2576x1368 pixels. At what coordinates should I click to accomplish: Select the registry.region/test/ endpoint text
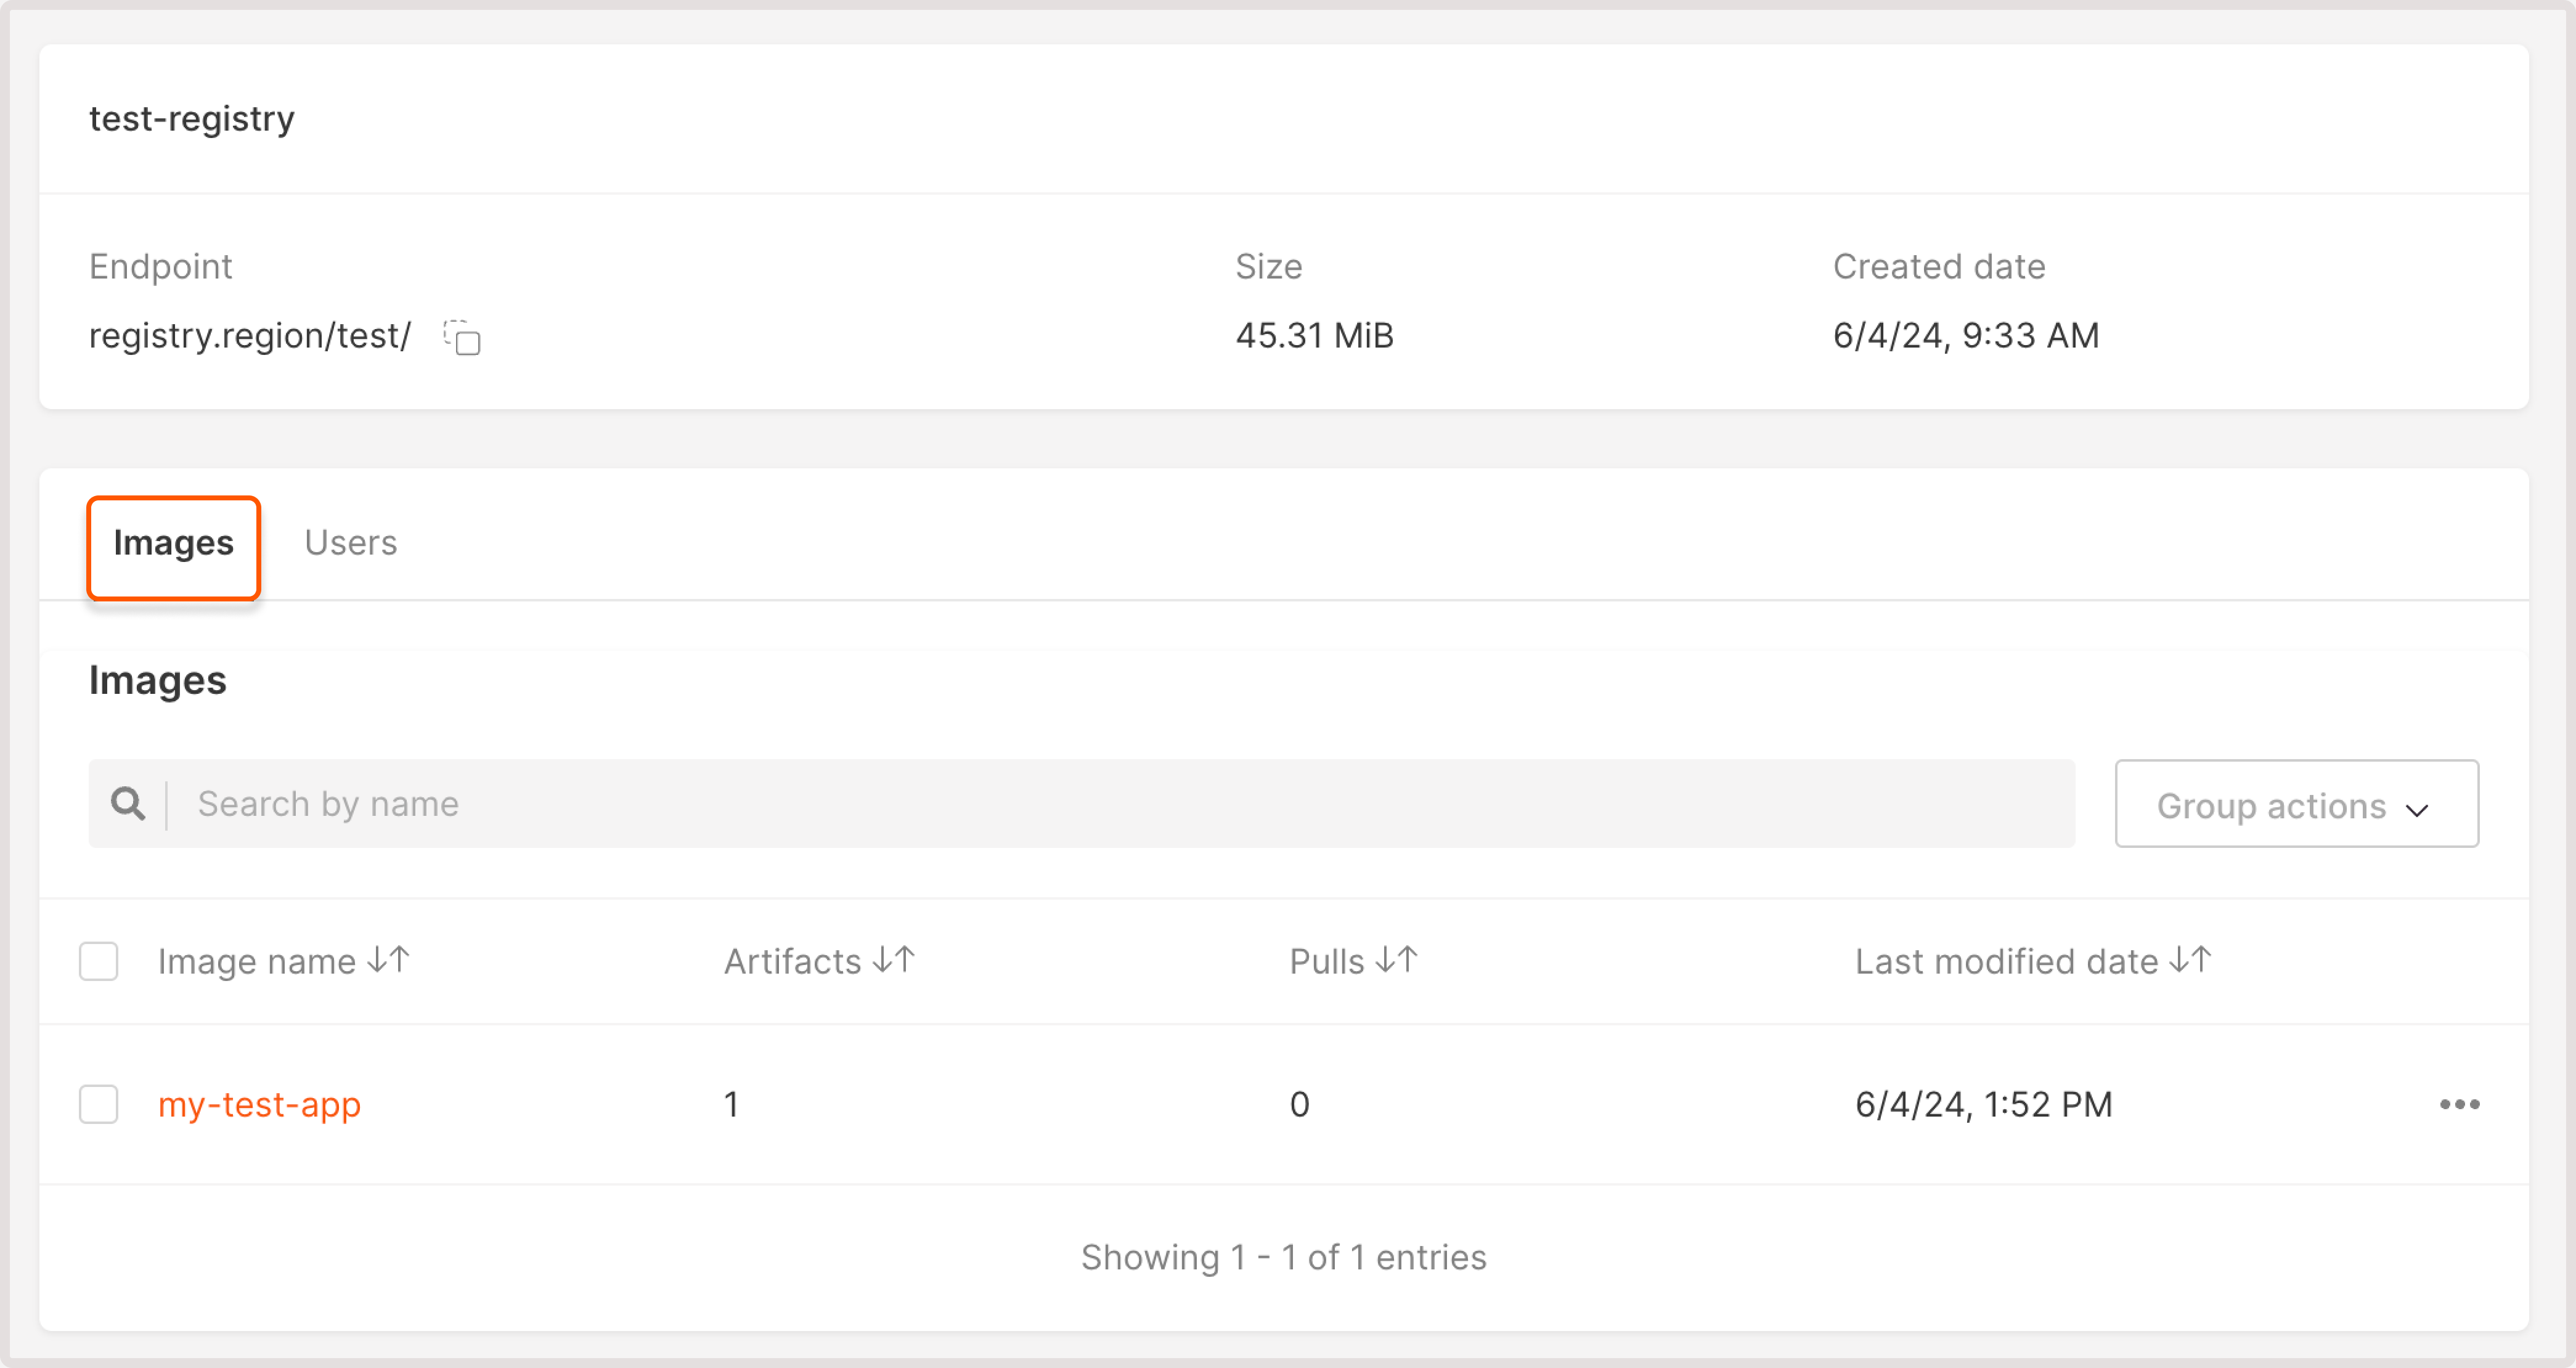click(250, 336)
